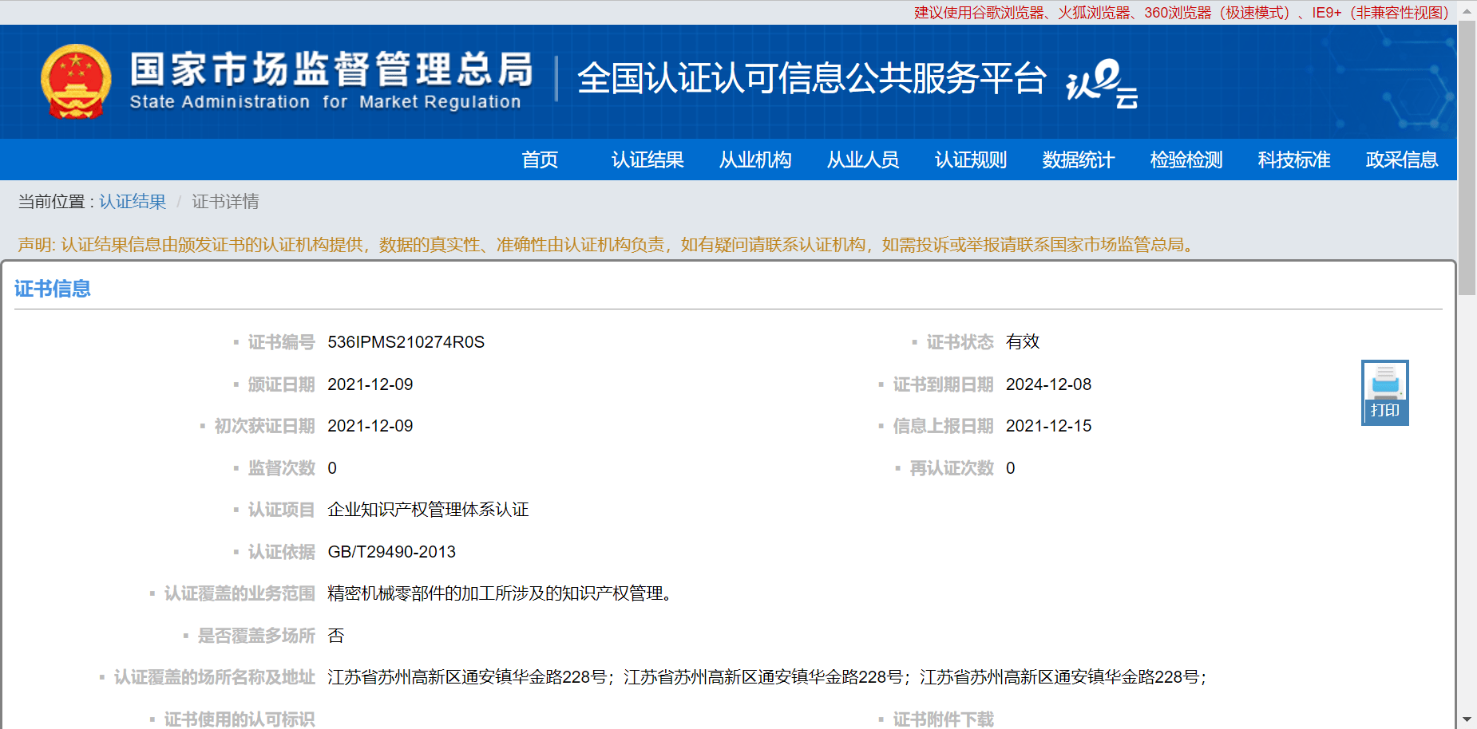Click the 认证结果 breadcrumb link
This screenshot has width=1477, height=729.
[x=133, y=202]
